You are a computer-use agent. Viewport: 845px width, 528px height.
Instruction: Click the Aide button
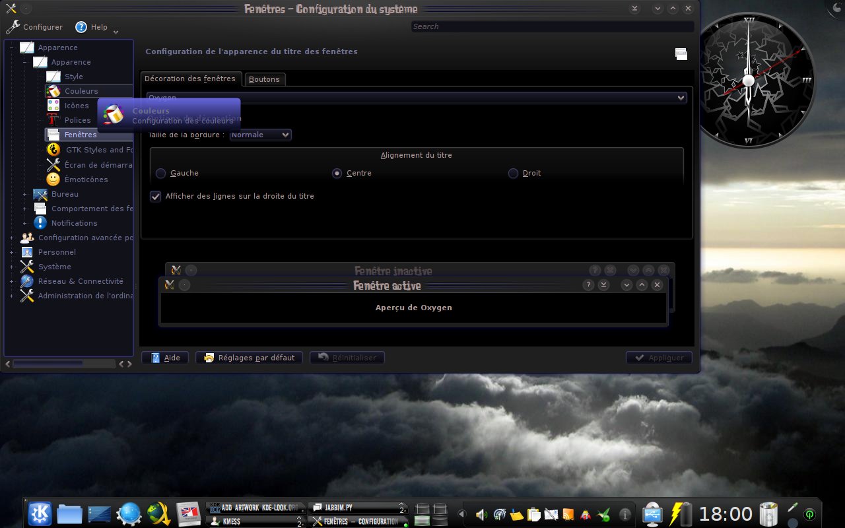(x=165, y=358)
